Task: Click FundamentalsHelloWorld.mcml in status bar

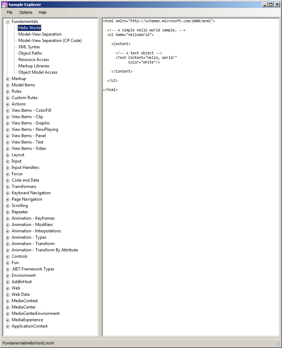Action: click(28, 343)
